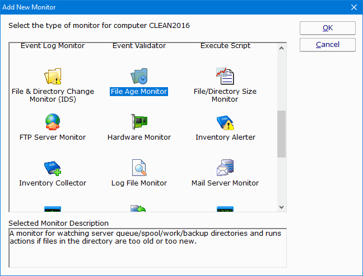Choose the Inventory Collector icon
Viewport: 363px width, 276px height.
pos(53,167)
